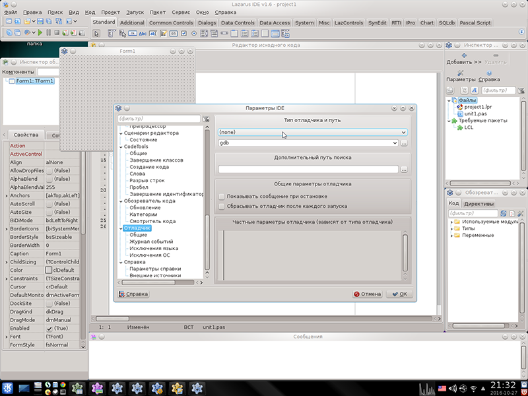Toggle the DockSite property checkbox

point(49,304)
